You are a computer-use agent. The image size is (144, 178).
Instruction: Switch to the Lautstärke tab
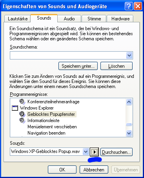(x=18, y=19)
